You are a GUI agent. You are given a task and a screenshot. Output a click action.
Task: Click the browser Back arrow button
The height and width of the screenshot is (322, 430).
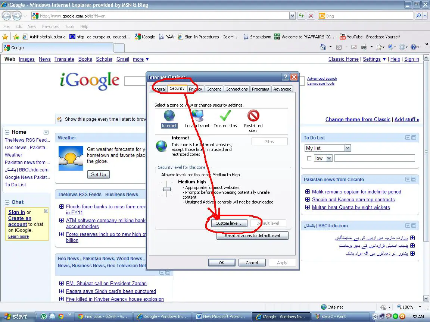[7, 16]
